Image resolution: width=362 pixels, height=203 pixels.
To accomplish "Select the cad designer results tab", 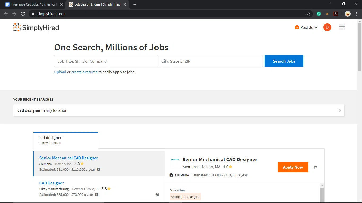I will [50, 140].
